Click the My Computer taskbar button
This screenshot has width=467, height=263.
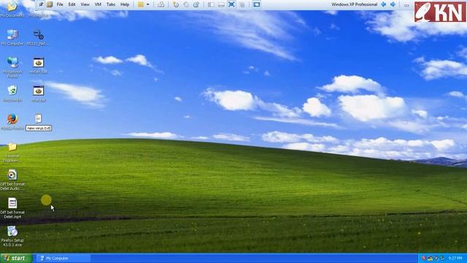[63, 258]
